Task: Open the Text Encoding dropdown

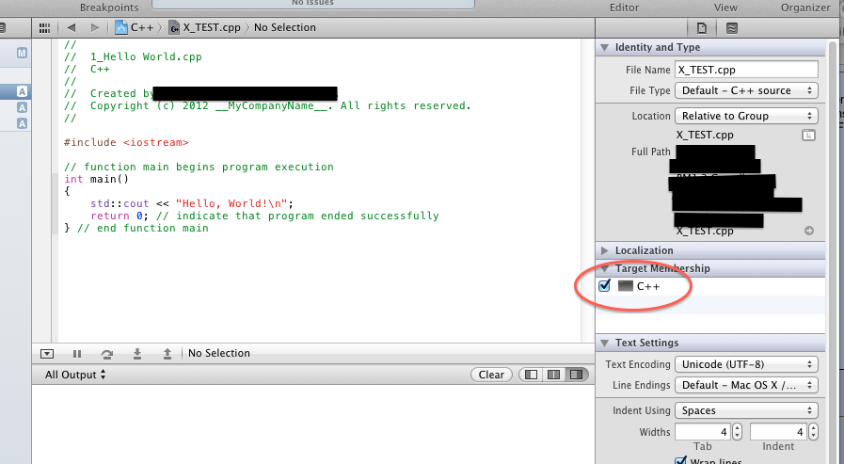Action: pyautogui.click(x=746, y=364)
